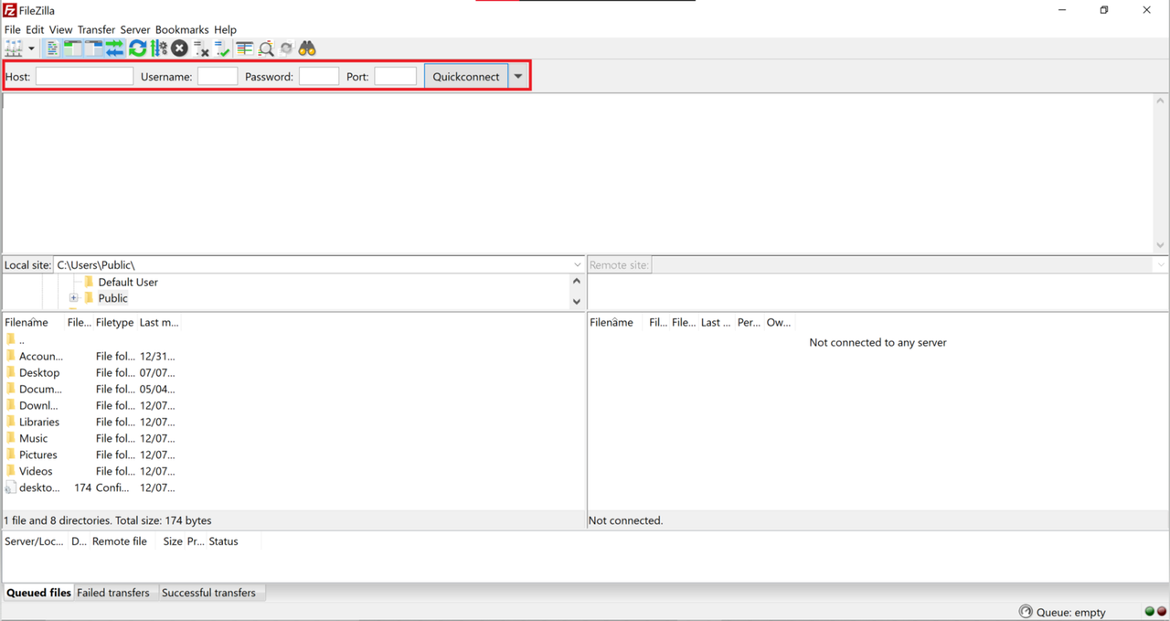Click local tree scrollbar down arrow
The width and height of the screenshot is (1170, 621).
click(576, 302)
